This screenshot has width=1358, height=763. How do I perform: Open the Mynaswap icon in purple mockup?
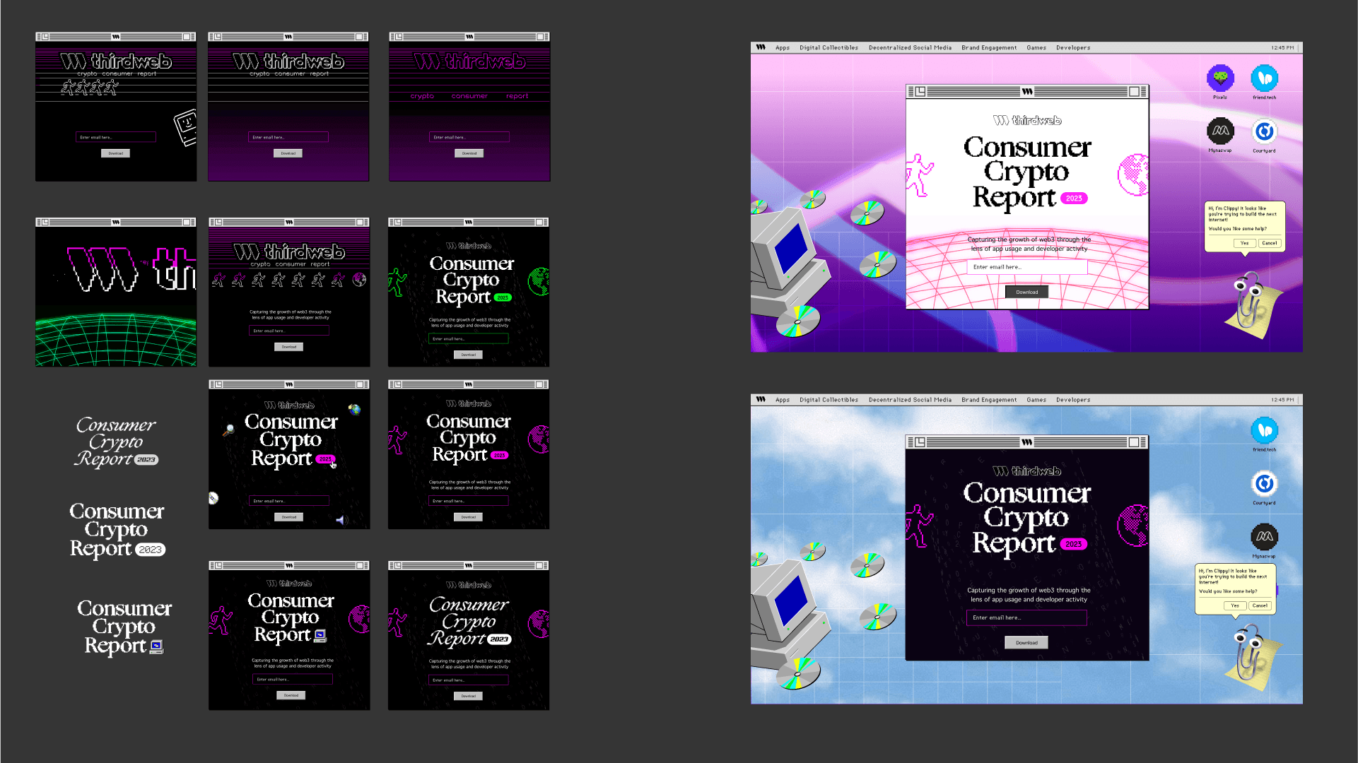click(x=1220, y=131)
